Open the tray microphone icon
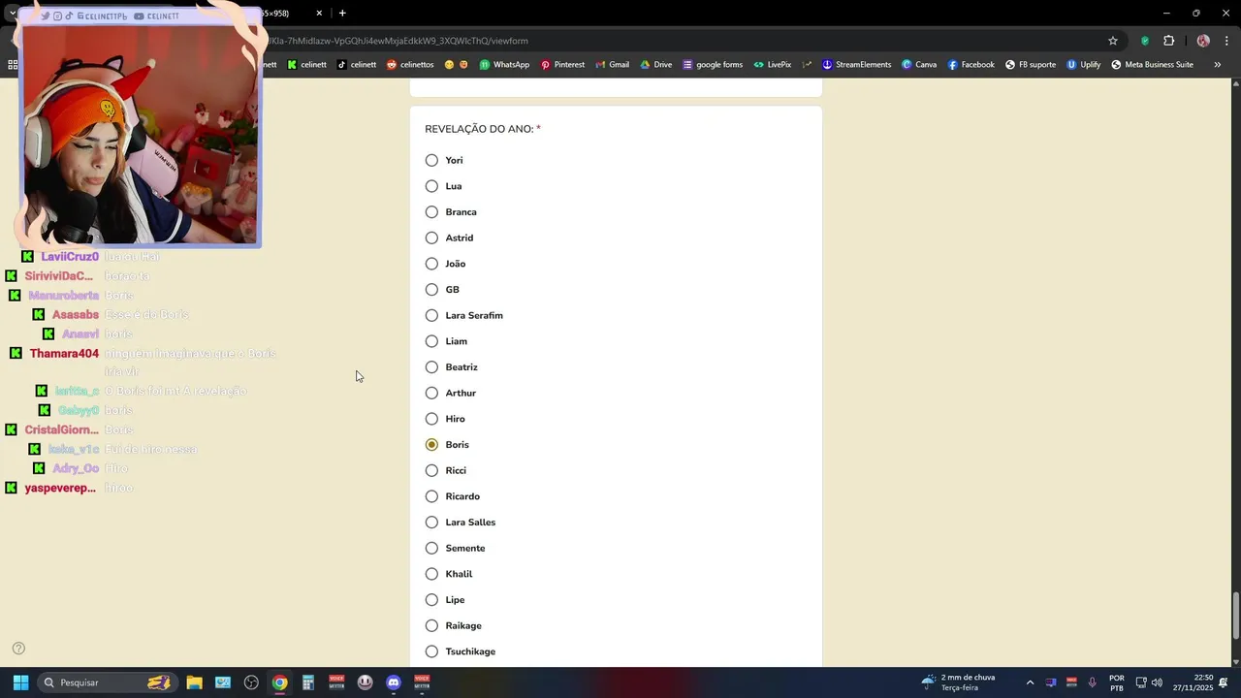The width and height of the screenshot is (1241, 698). [x=1093, y=682]
